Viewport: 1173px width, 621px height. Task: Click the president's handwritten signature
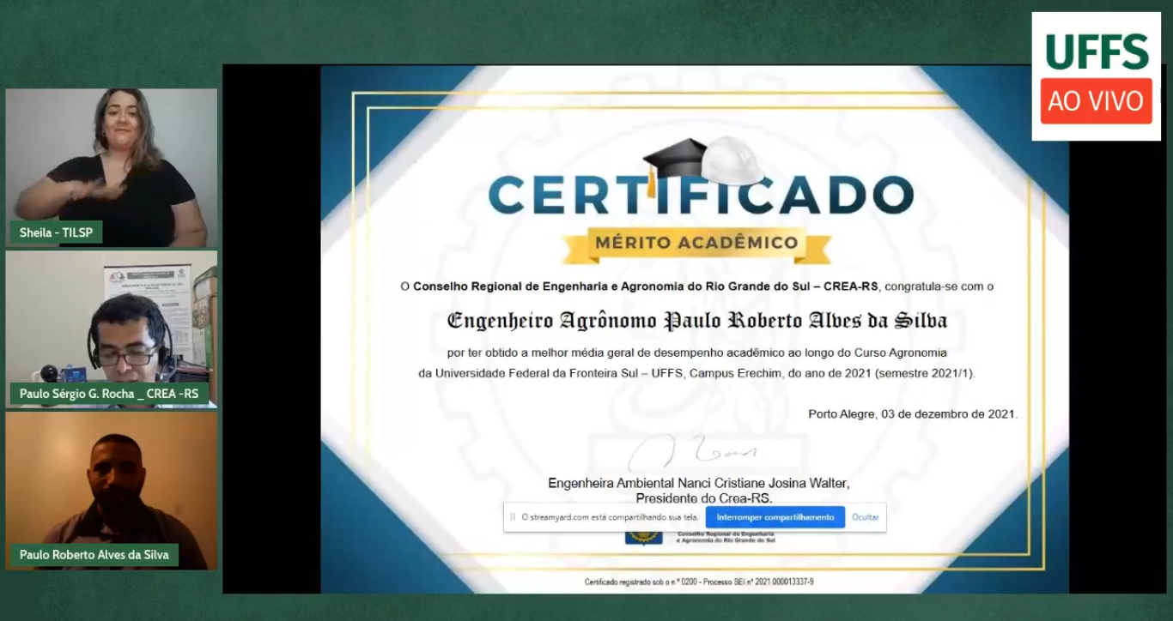point(692,453)
